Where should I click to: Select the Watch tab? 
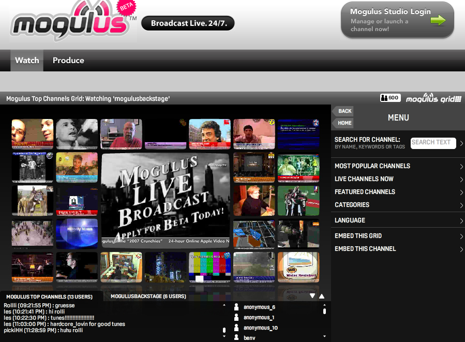click(x=27, y=61)
